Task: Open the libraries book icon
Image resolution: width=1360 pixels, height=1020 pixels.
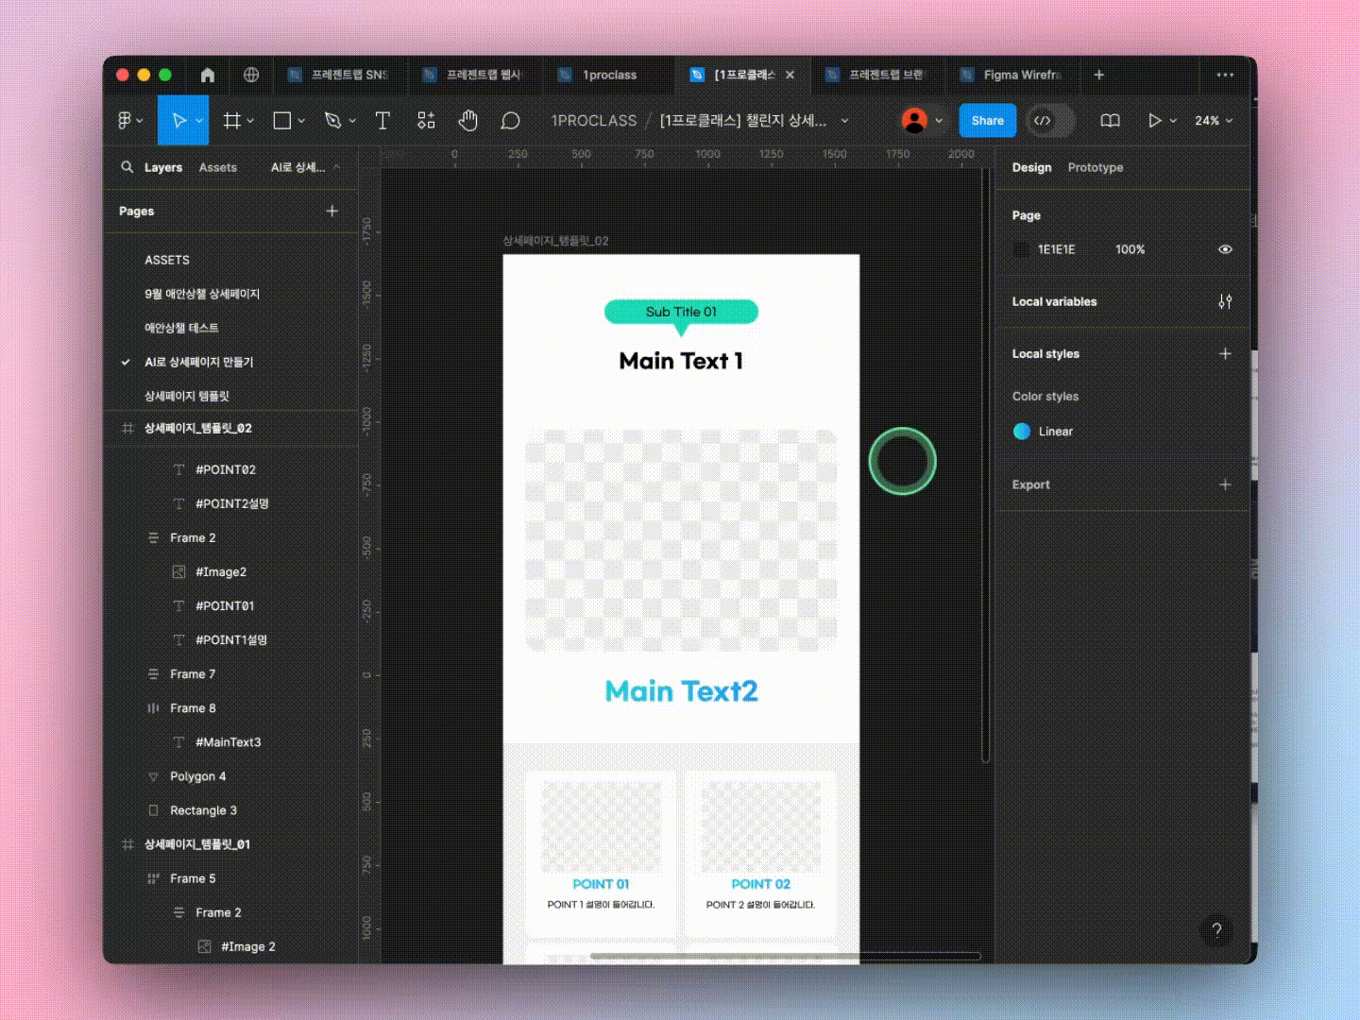Action: pos(1110,120)
